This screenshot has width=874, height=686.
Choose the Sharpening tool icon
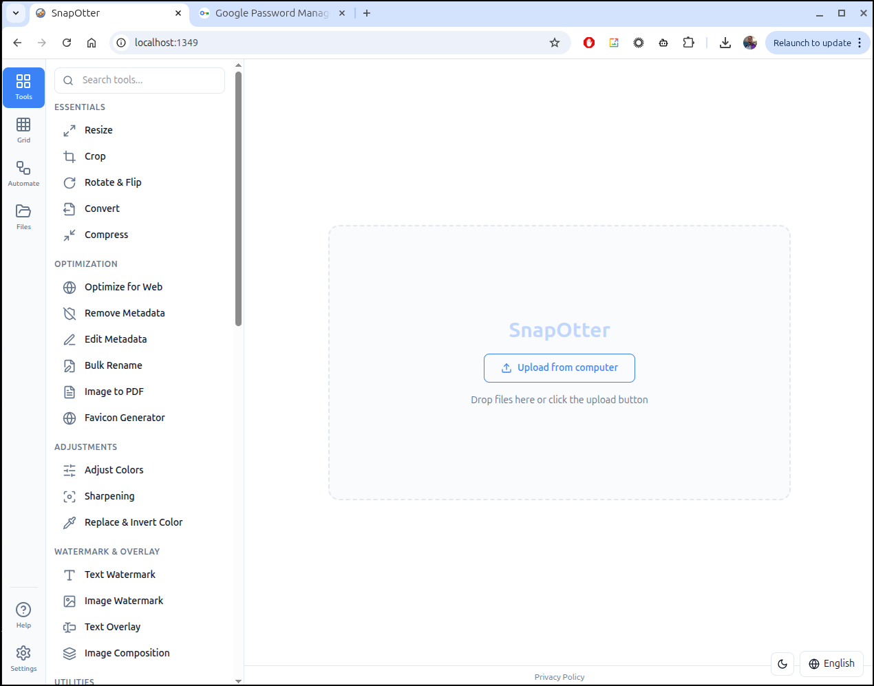pos(70,496)
